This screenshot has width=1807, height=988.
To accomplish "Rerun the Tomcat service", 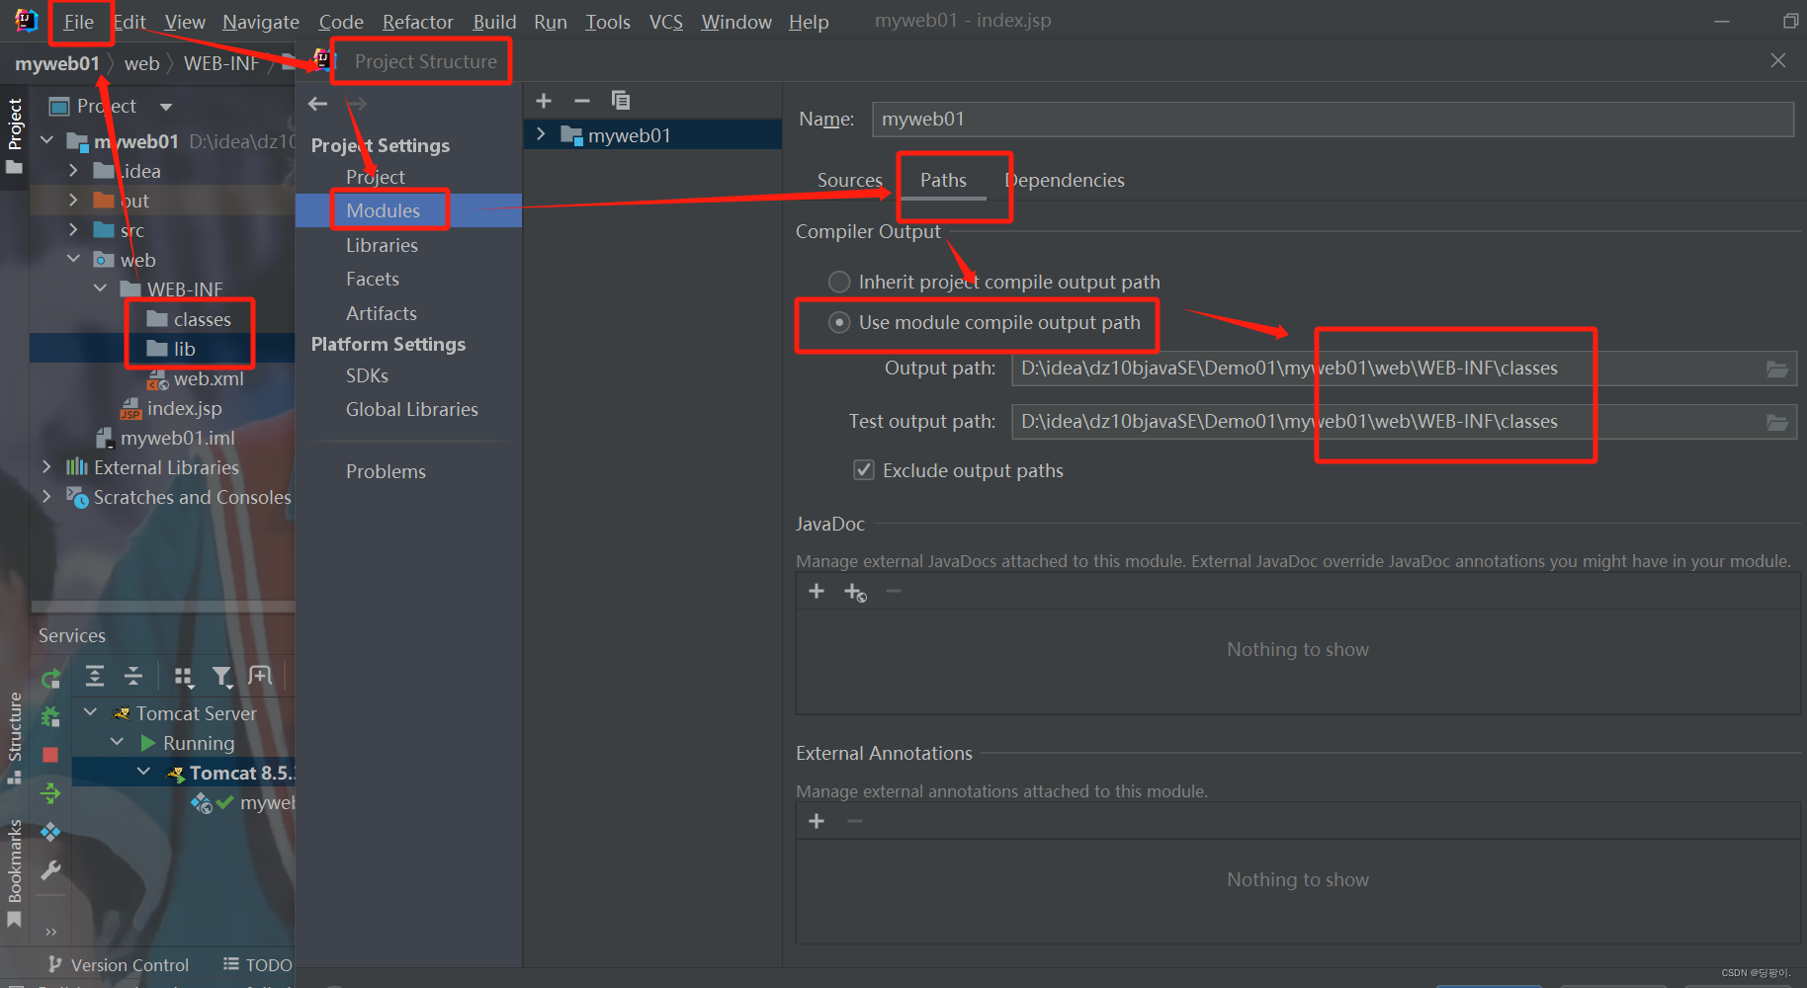I will coord(50,679).
